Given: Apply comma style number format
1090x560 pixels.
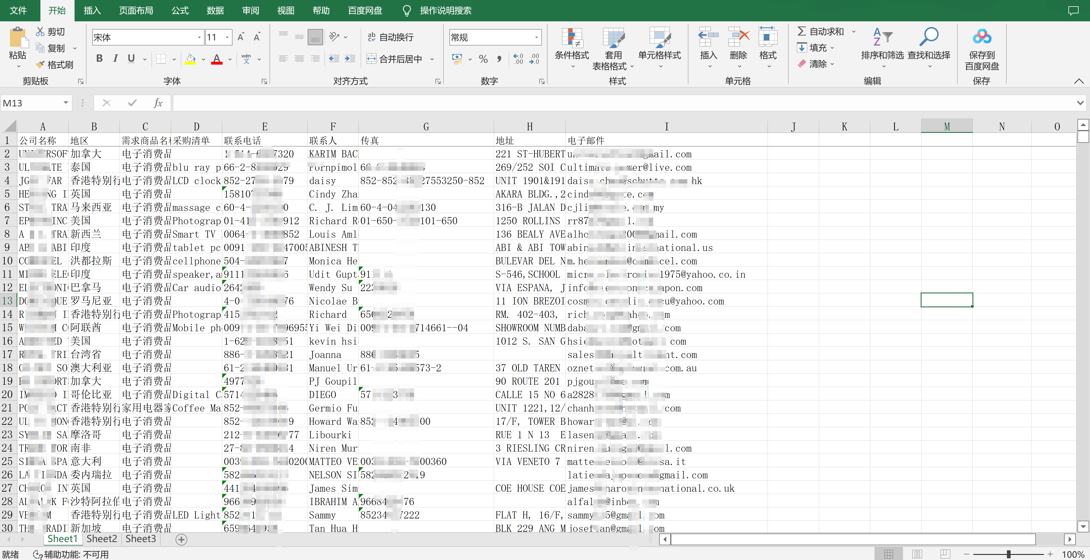Looking at the screenshot, I should (499, 59).
